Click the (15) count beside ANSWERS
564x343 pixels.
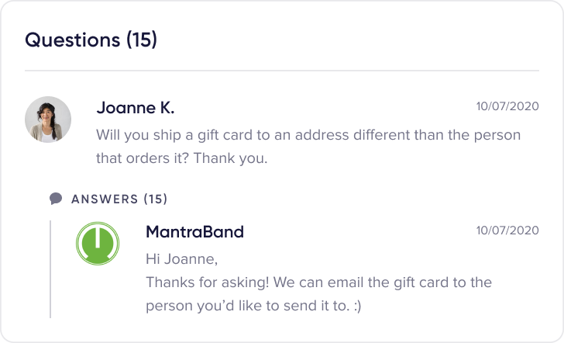tap(156, 199)
